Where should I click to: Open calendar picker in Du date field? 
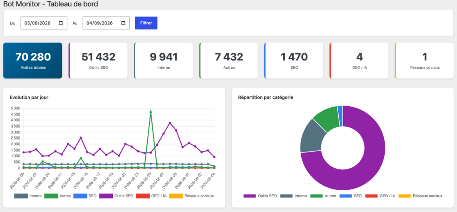click(x=61, y=23)
